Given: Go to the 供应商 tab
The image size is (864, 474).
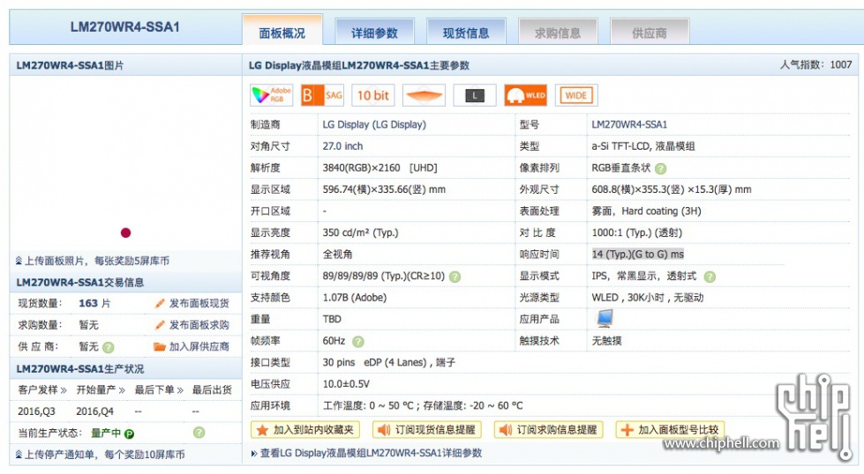Looking at the screenshot, I should tap(649, 33).
